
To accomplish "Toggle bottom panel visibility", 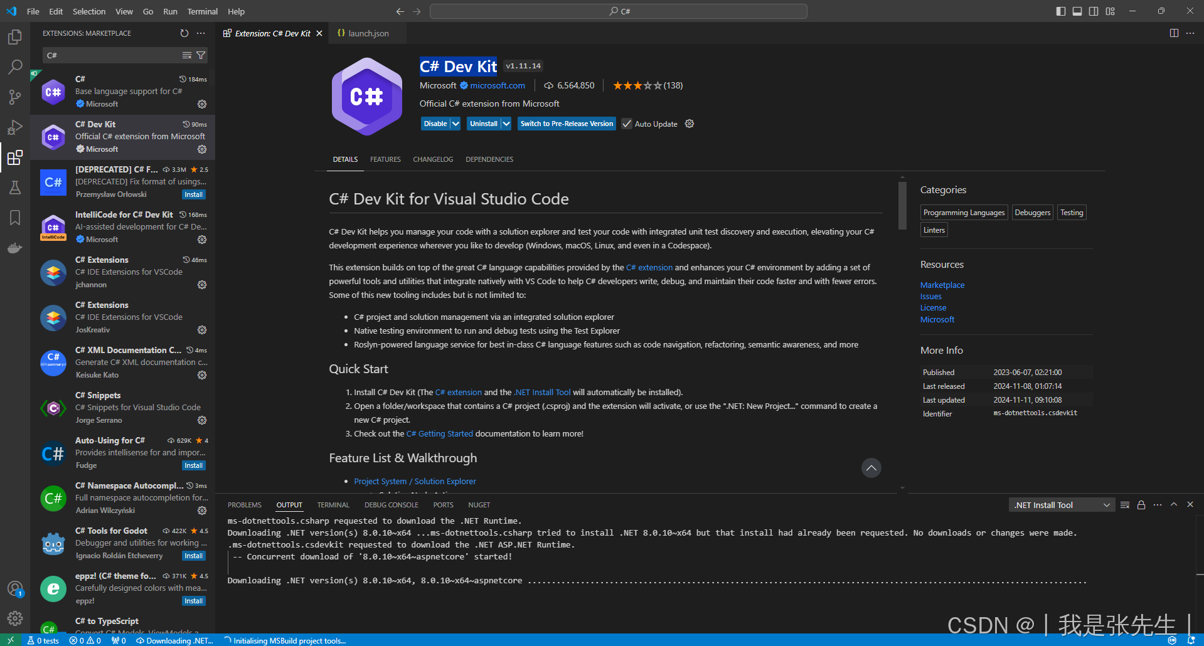I will (x=1077, y=11).
